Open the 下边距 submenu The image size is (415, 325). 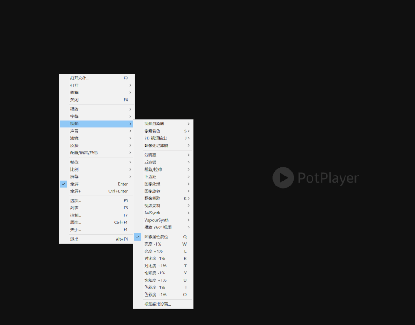tap(163, 176)
